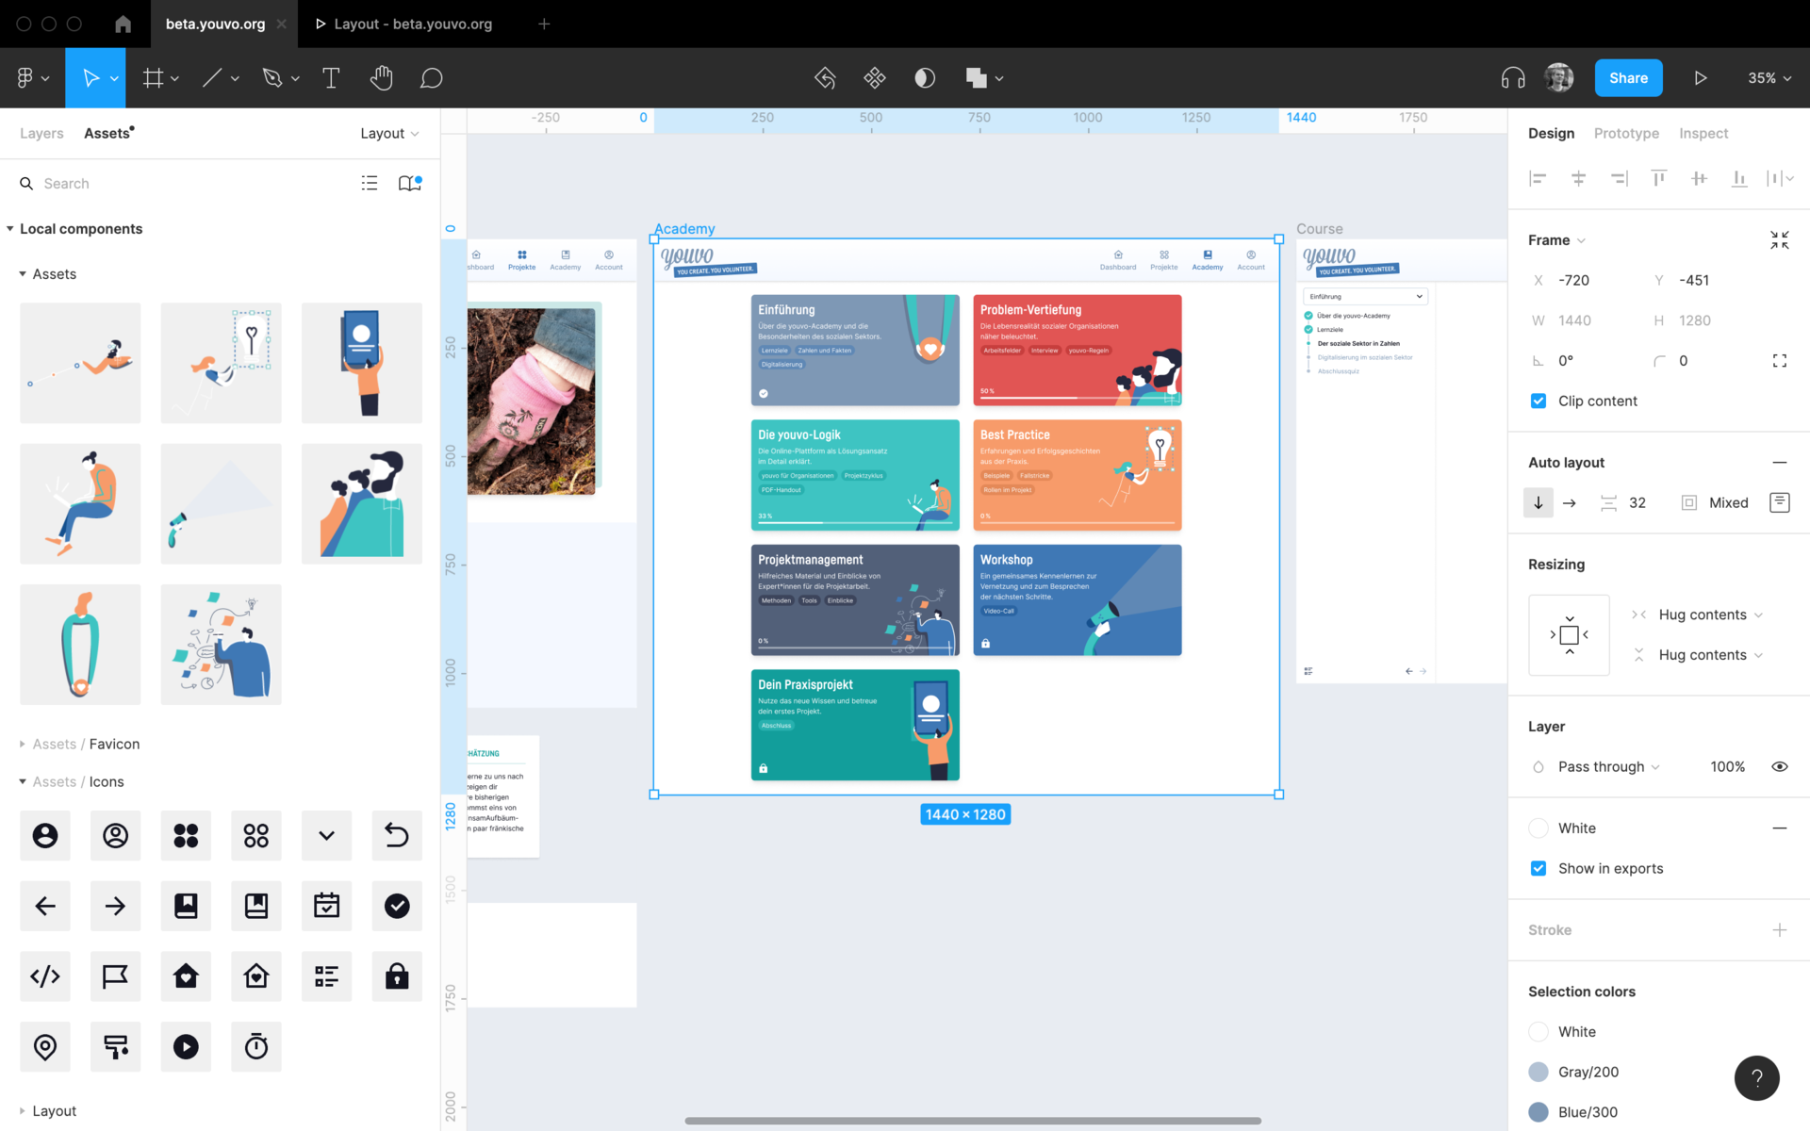Click White fill color swatch
The width and height of the screenshot is (1810, 1131).
(1538, 828)
